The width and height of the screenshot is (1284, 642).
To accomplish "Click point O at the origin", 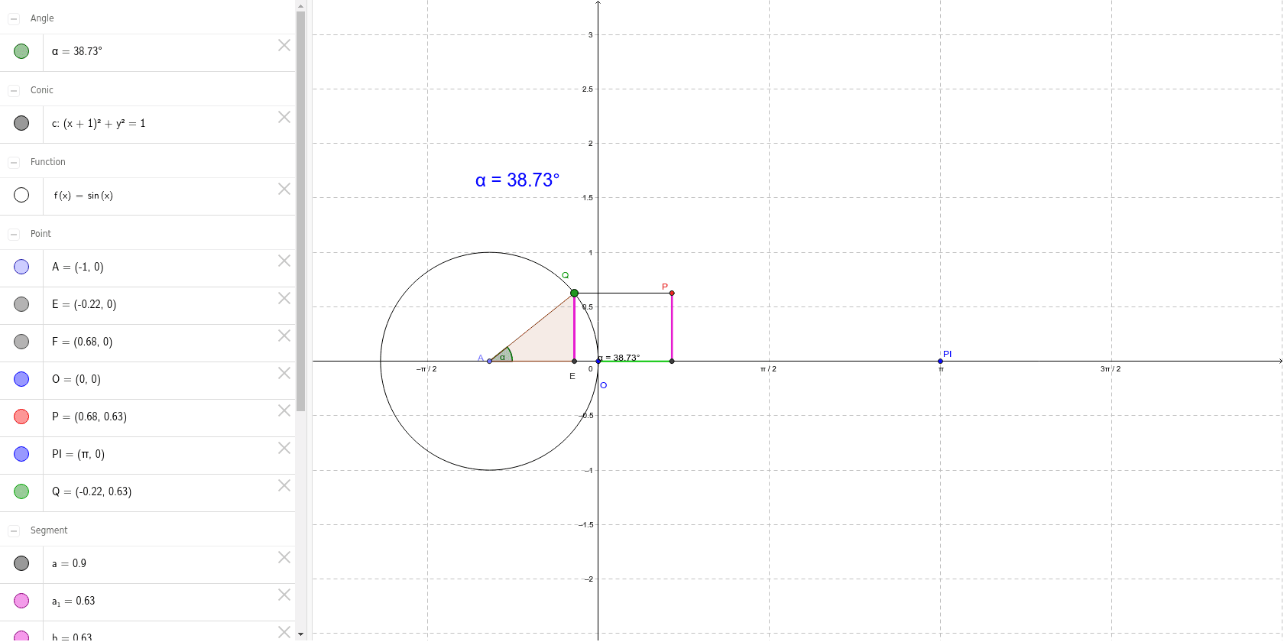I will pyautogui.click(x=598, y=361).
